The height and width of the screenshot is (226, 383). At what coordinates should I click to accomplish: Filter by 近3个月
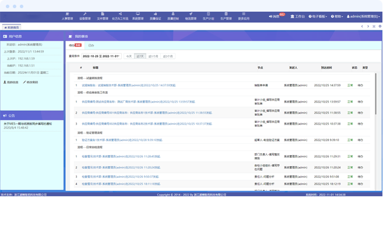(x=168, y=57)
